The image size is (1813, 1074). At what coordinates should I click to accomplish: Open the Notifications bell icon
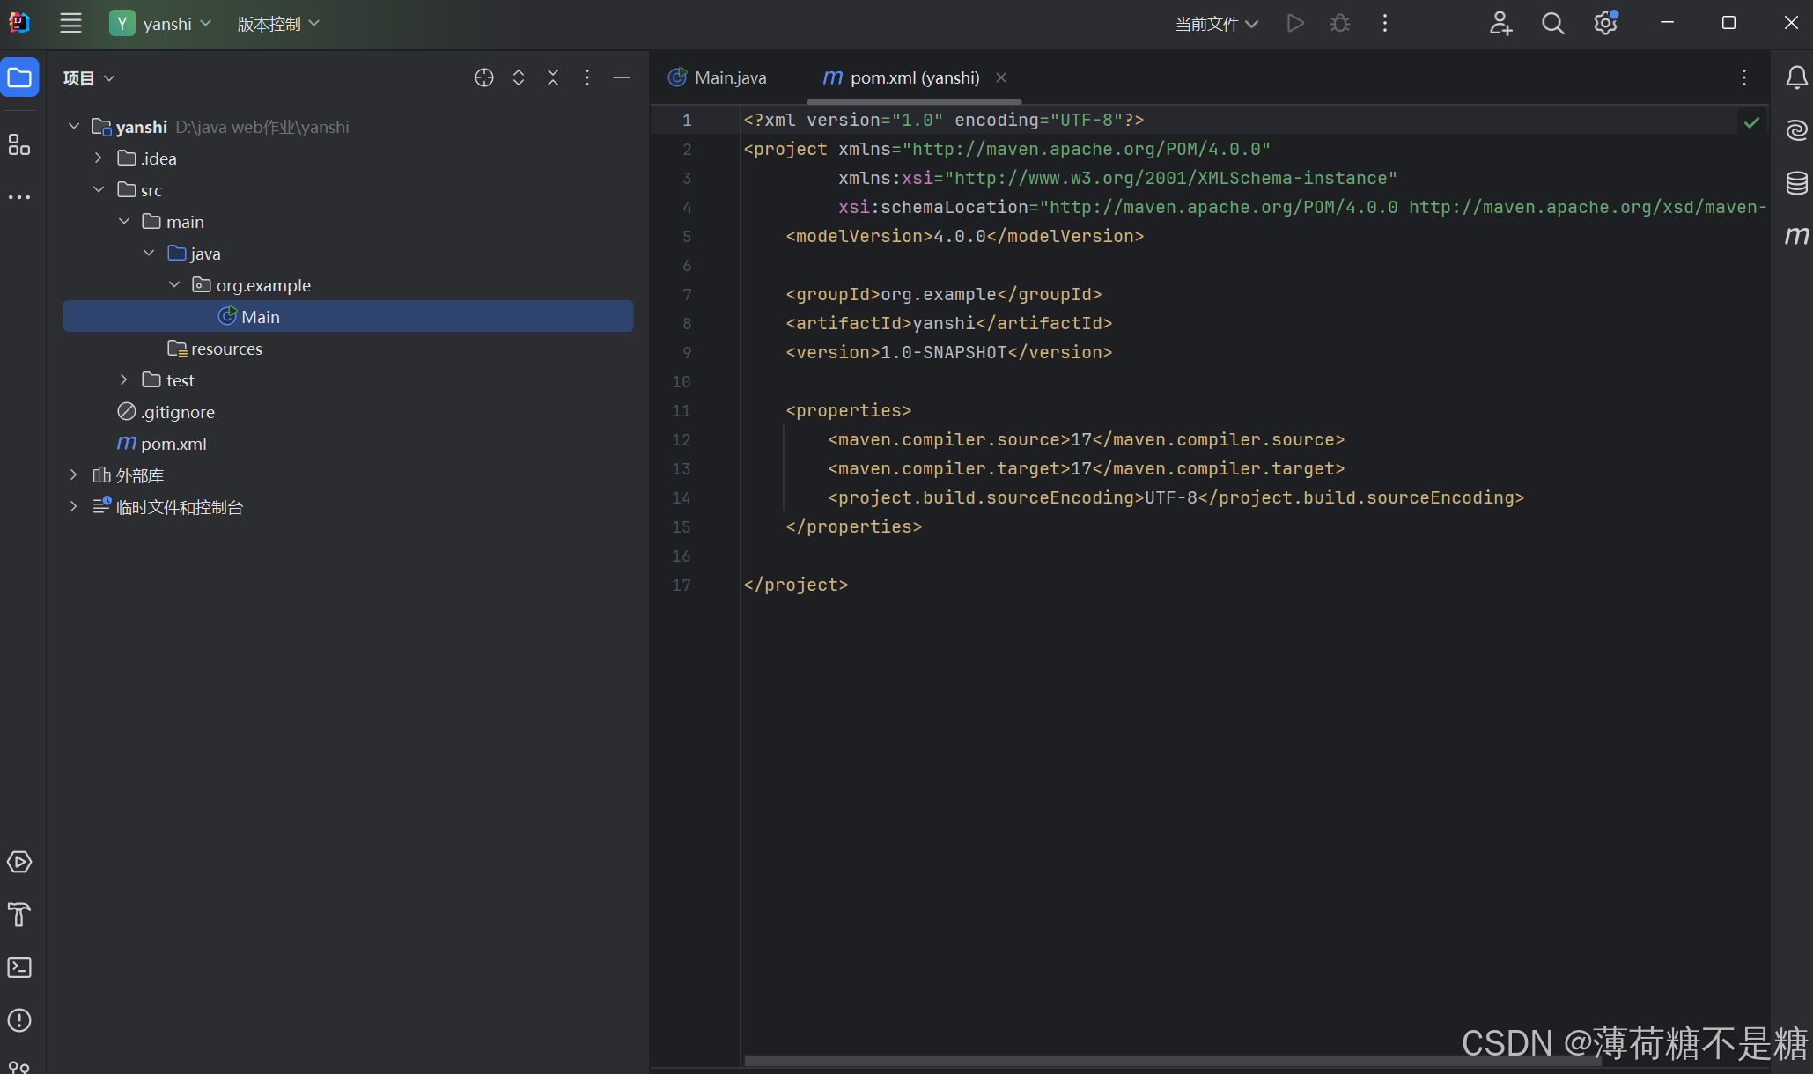tap(1796, 78)
